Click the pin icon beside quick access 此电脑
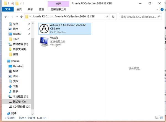The image size is (166, 122). pos(29,34)
